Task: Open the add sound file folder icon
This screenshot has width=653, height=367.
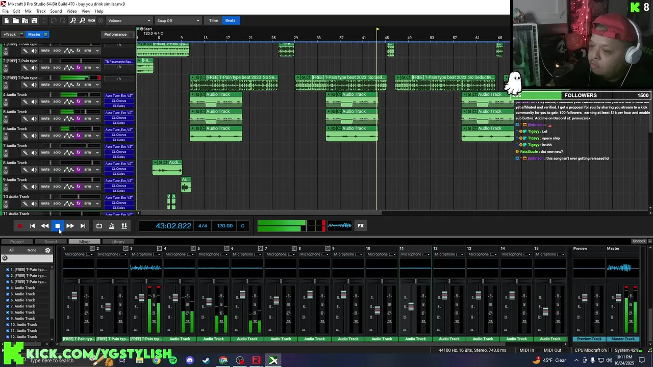Action: [25, 20]
